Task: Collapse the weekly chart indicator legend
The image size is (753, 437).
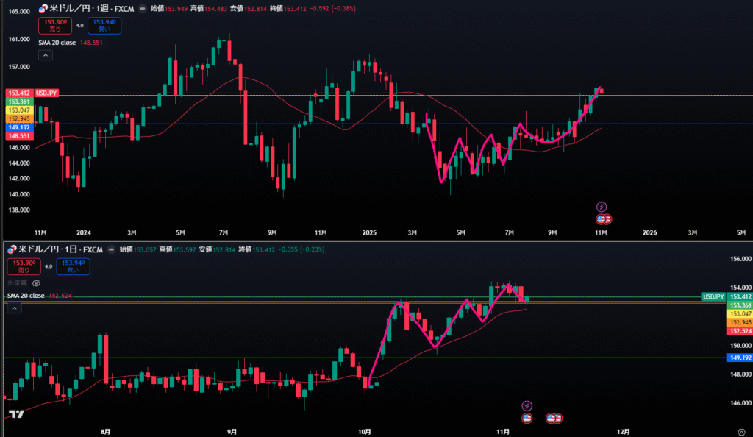Action: (46, 55)
